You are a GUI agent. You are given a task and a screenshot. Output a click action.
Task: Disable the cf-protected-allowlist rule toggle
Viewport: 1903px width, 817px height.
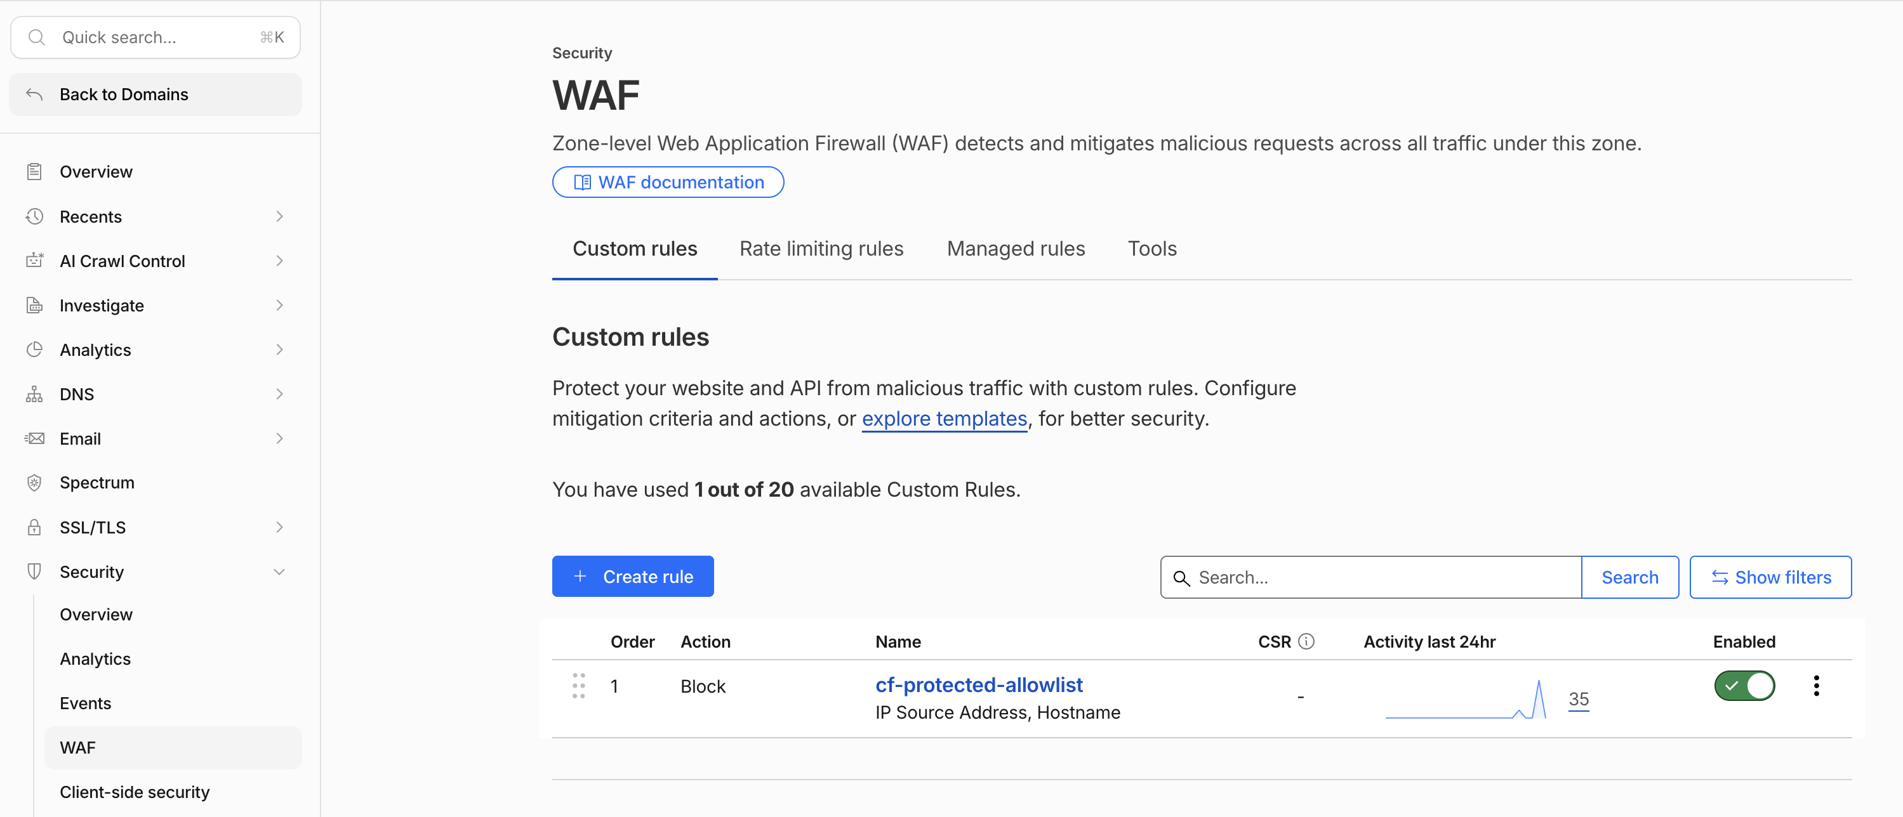click(1744, 686)
